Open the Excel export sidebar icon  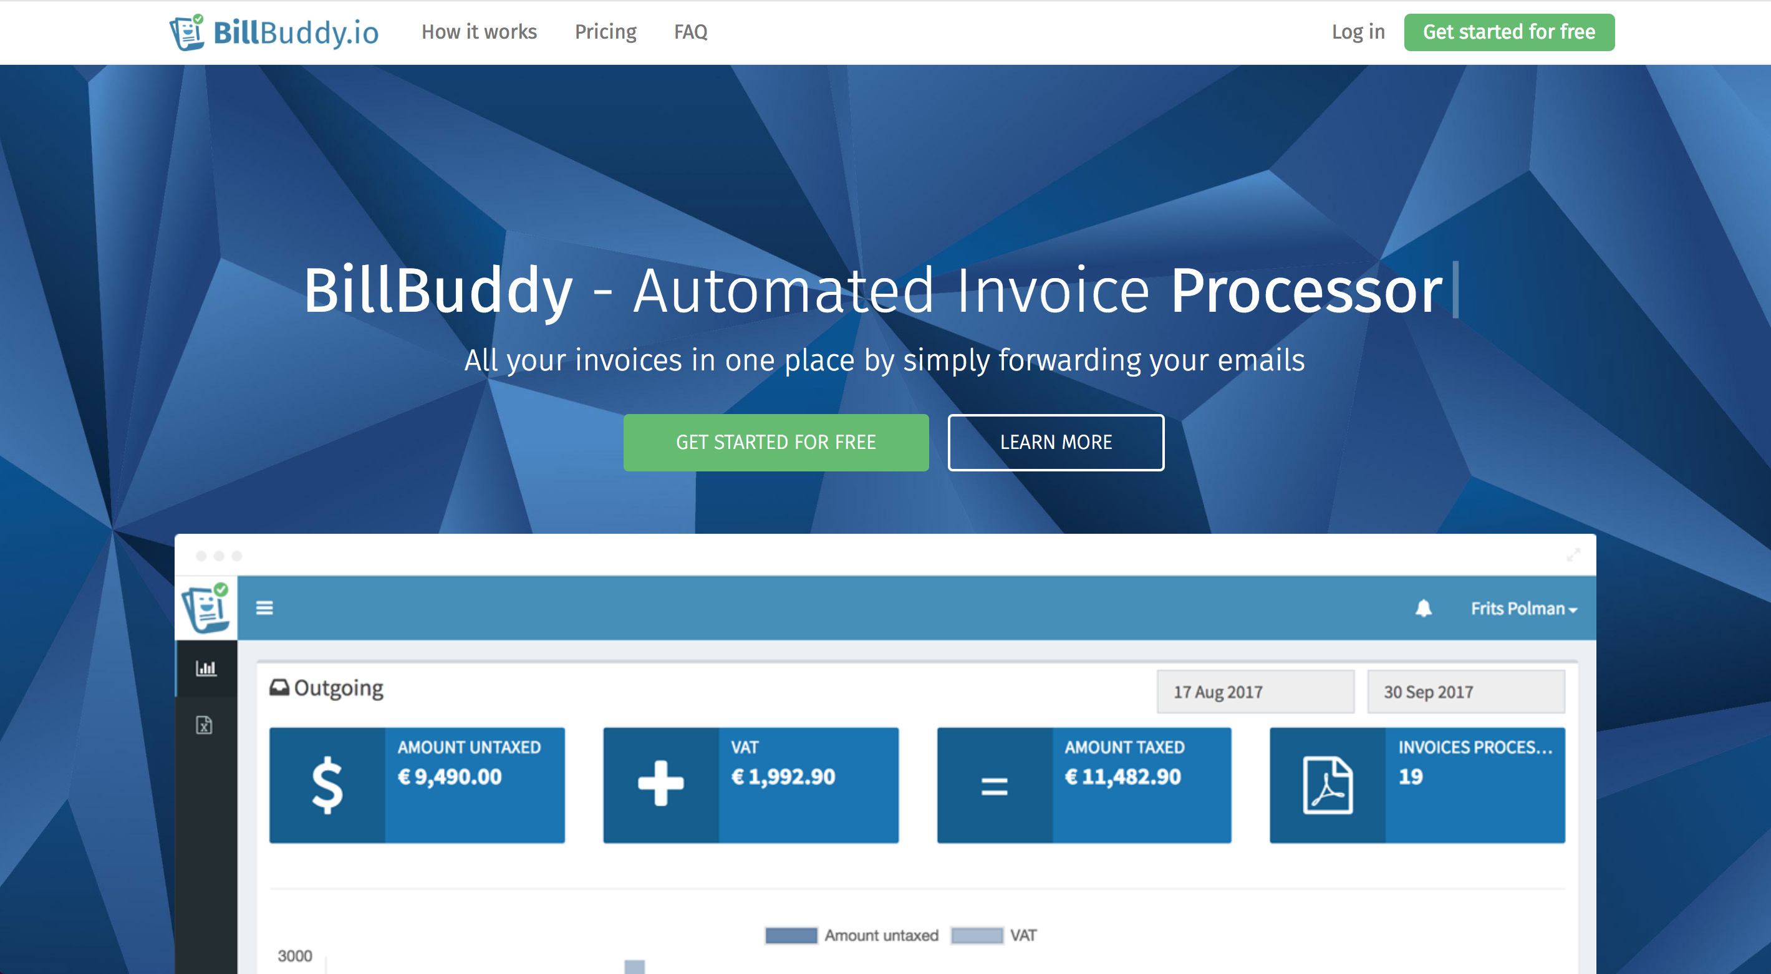pyautogui.click(x=204, y=725)
